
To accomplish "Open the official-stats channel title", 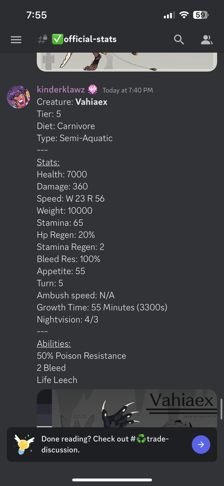I will 90,39.
